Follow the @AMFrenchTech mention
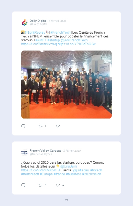 pyautogui.click(x=74, y=40)
